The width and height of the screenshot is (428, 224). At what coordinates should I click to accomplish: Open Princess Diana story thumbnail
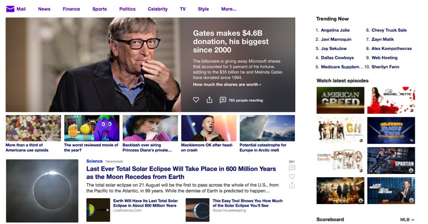pyautogui.click(x=150, y=128)
